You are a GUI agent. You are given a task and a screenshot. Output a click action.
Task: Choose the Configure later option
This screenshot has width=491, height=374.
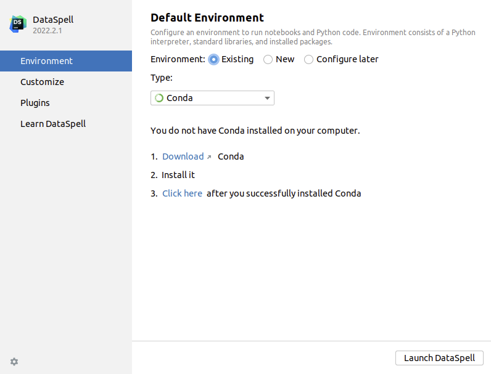point(308,60)
